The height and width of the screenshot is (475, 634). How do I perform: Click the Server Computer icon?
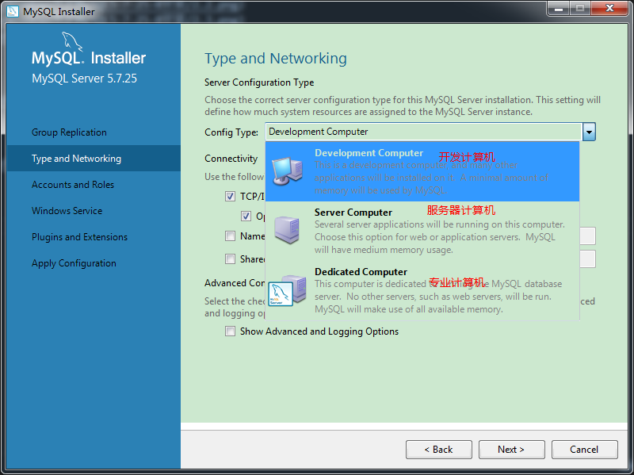pyautogui.click(x=287, y=229)
